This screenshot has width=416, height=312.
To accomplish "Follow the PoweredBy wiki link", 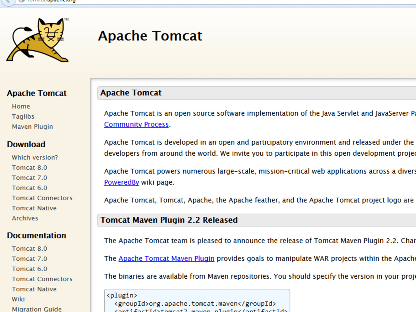I will pyautogui.click(x=121, y=182).
